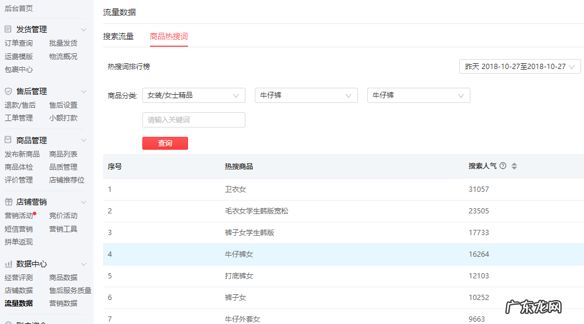
Task: Open 退款/售后 in the sidebar
Action: tap(20, 105)
